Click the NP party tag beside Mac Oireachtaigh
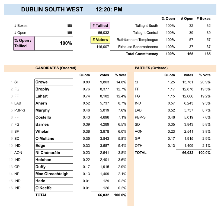This screenshot has width=221, height=209. 17,174
